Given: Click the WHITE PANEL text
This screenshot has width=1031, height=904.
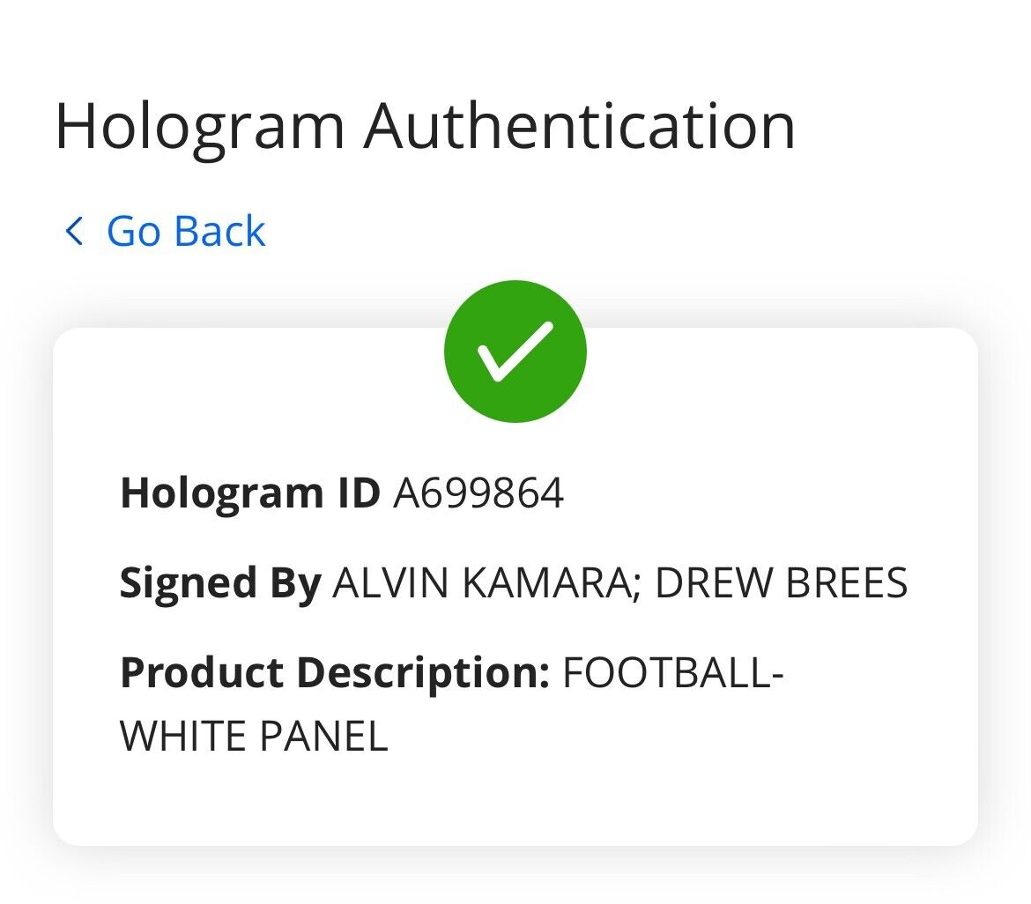Looking at the screenshot, I should pyautogui.click(x=254, y=736).
